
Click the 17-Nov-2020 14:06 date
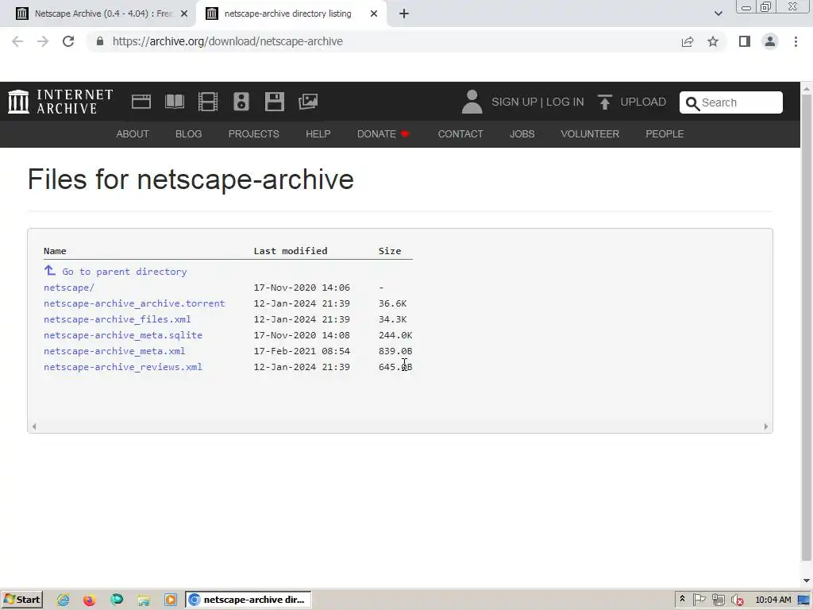click(302, 288)
